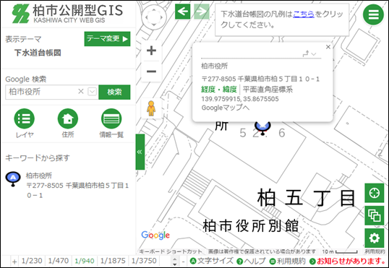This screenshot has width=389, height=268.
Task: Click the 検索 search button
Action: click(x=114, y=92)
